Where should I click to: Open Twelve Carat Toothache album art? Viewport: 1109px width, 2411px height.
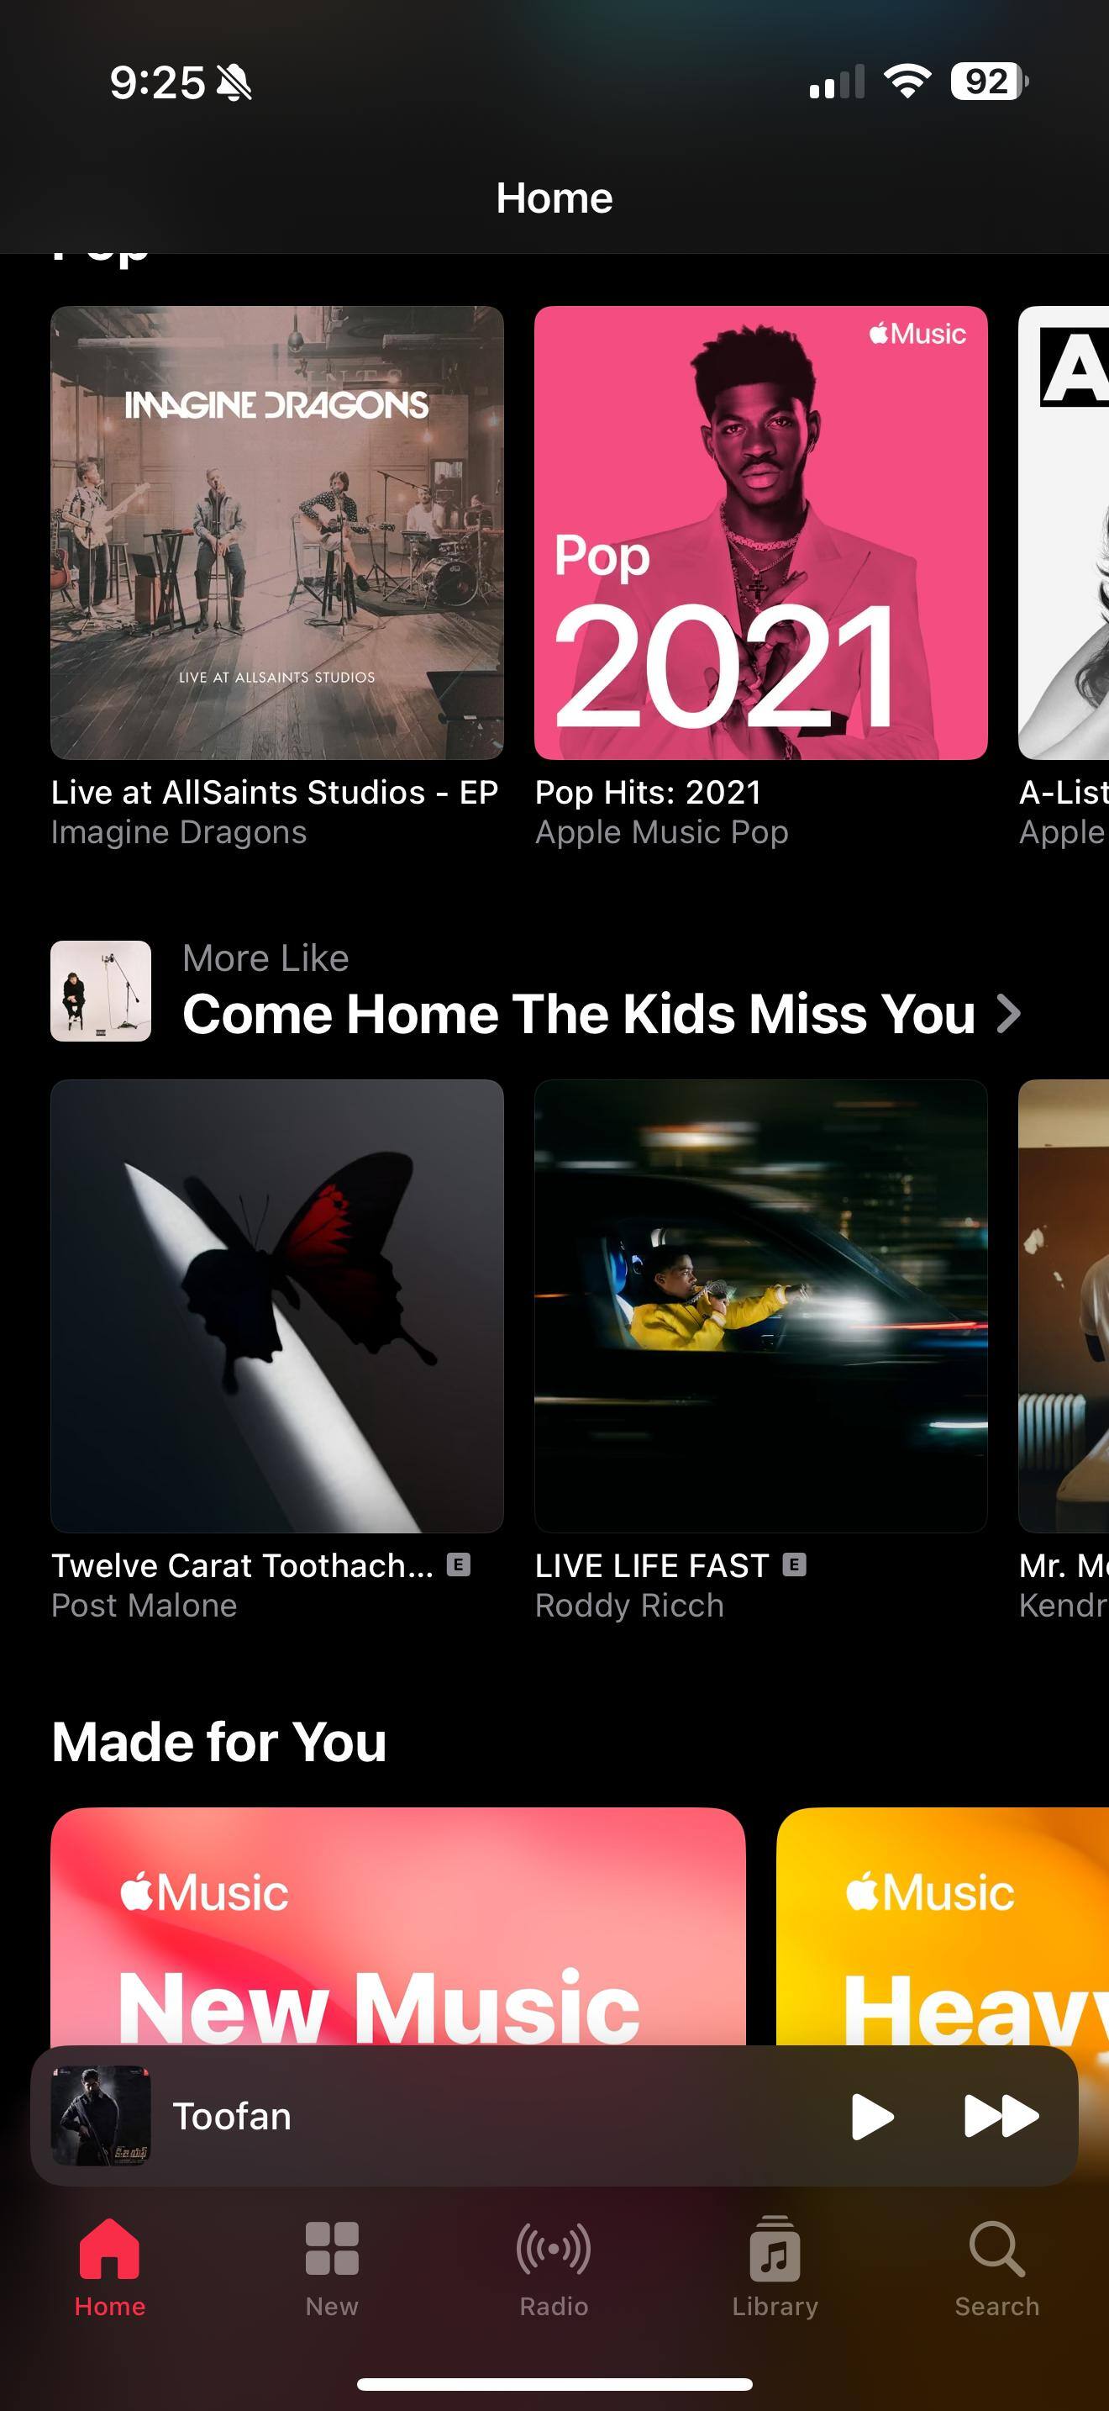click(x=276, y=1306)
